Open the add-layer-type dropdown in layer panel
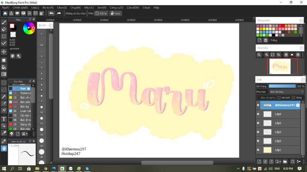Image resolution: width=307 pixels, height=172 pixels. (278, 162)
